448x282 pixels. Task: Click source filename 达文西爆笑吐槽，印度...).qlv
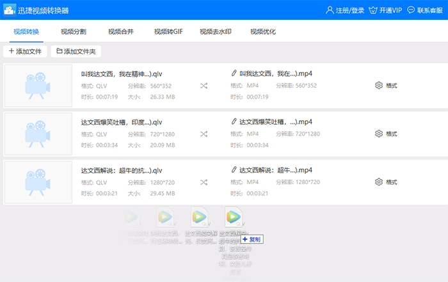(122, 122)
